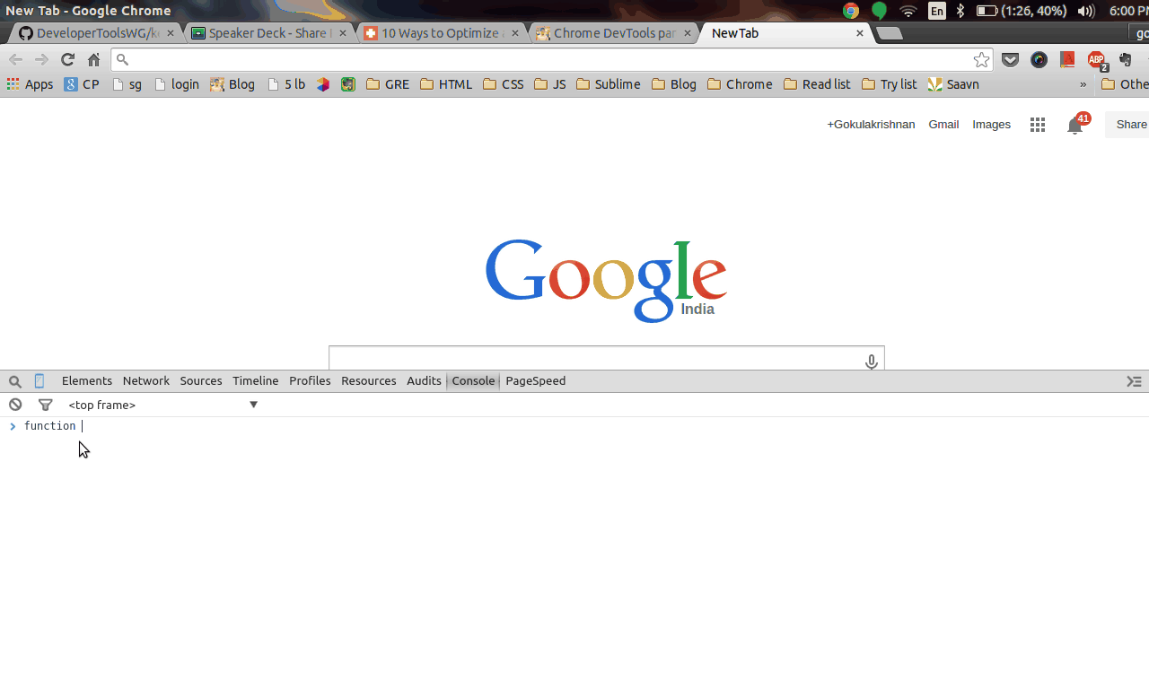This screenshot has width=1149, height=689.
Task: Open the Google notifications bell
Action: click(x=1075, y=125)
